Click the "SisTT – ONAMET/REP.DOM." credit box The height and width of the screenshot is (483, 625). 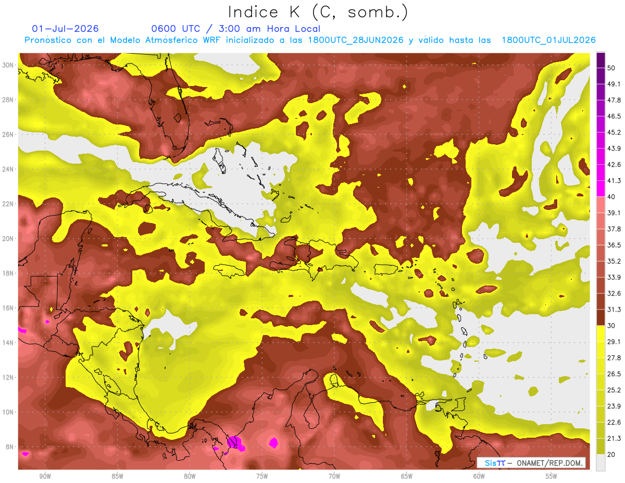coord(531,463)
